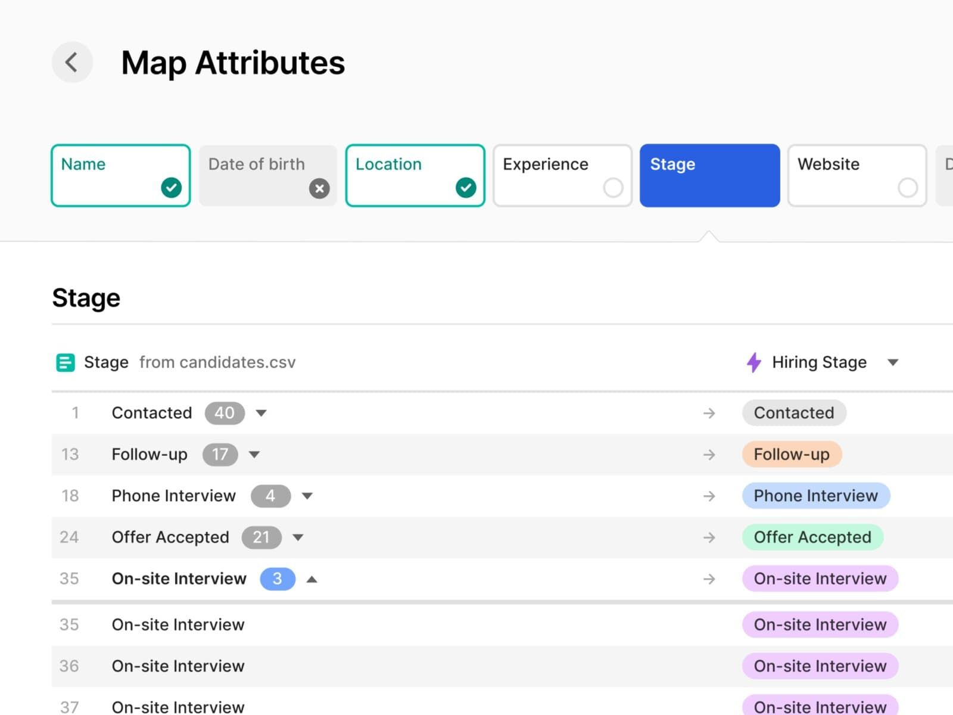This screenshot has height=715, width=953.
Task: Go back using the chevron button
Action: [x=72, y=62]
